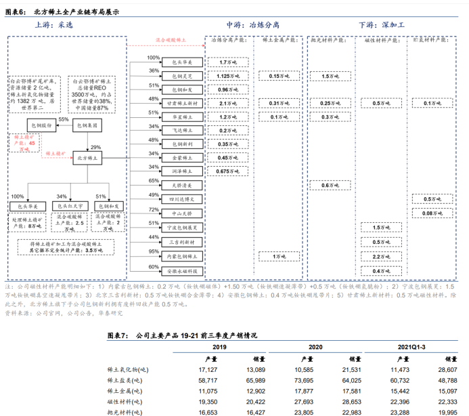The width and height of the screenshot is (469, 416).
Task: Click the 2020 column header
Action: click(315, 347)
